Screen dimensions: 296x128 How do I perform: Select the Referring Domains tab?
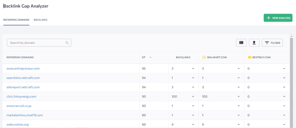coord(16,20)
